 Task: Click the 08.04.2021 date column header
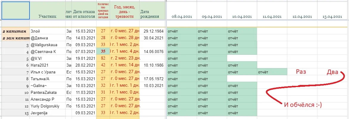pos(182,17)
